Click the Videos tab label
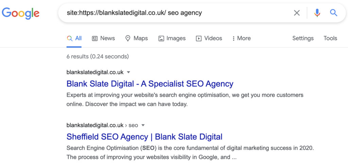 click(213, 38)
